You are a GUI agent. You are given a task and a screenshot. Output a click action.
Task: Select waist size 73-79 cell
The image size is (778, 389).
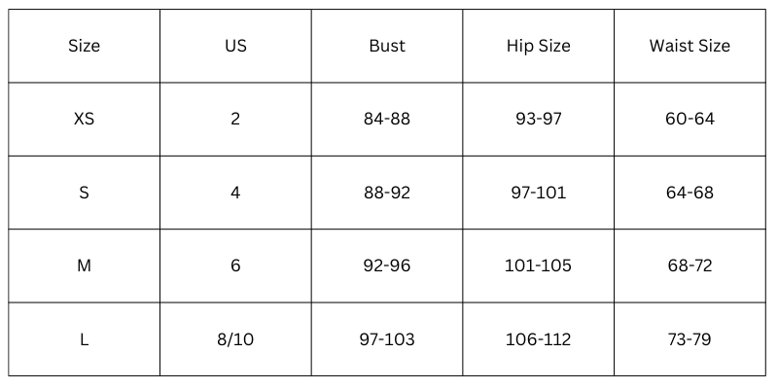coord(690,339)
